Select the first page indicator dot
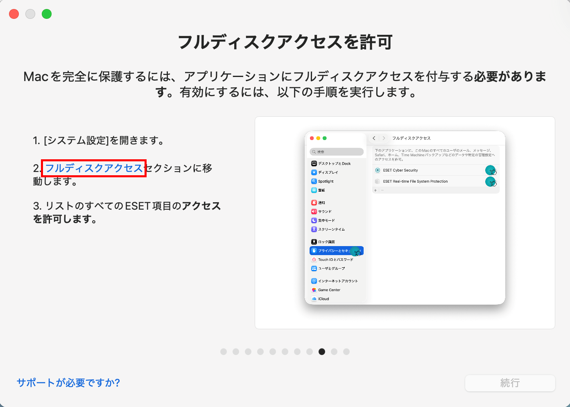 224,352
